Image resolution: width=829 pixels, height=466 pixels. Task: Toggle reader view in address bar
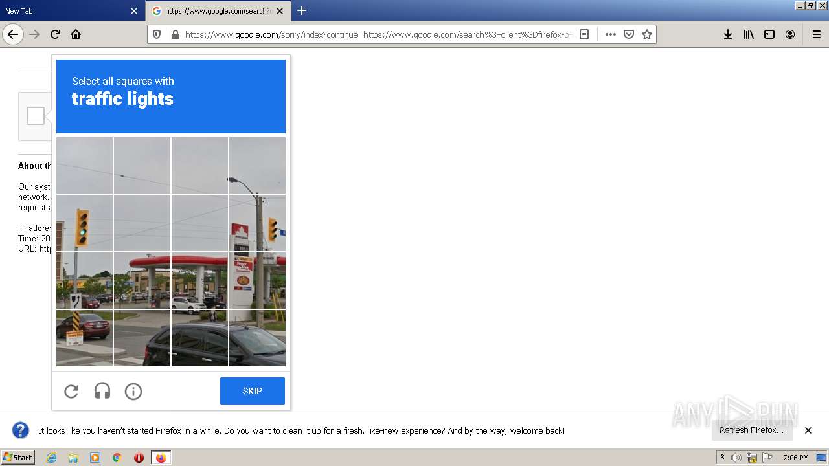coord(584,34)
